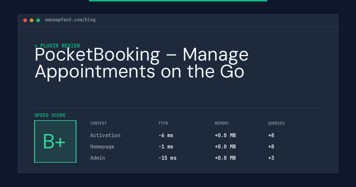Select the '> PLUGIN REVIEW' label
This screenshot has height=187, width=356.
[57, 46]
